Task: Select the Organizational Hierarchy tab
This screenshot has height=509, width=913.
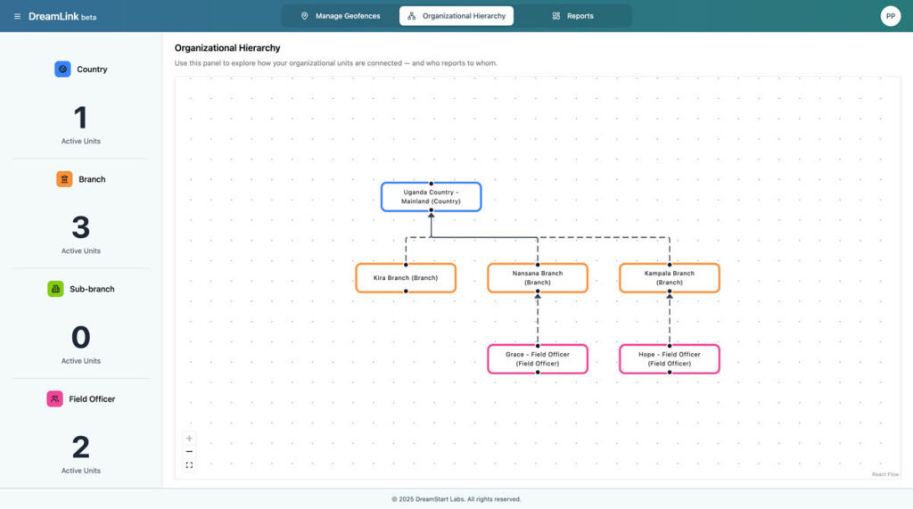Action: click(456, 16)
